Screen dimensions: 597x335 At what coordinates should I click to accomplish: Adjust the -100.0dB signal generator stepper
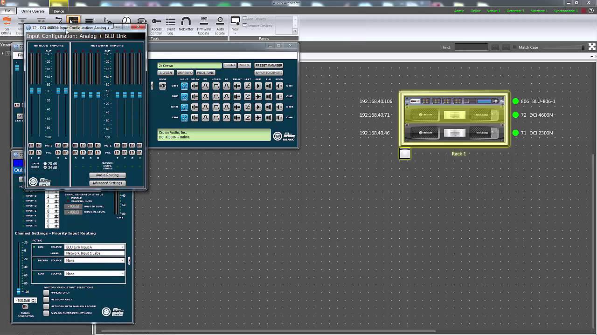(x=33, y=301)
